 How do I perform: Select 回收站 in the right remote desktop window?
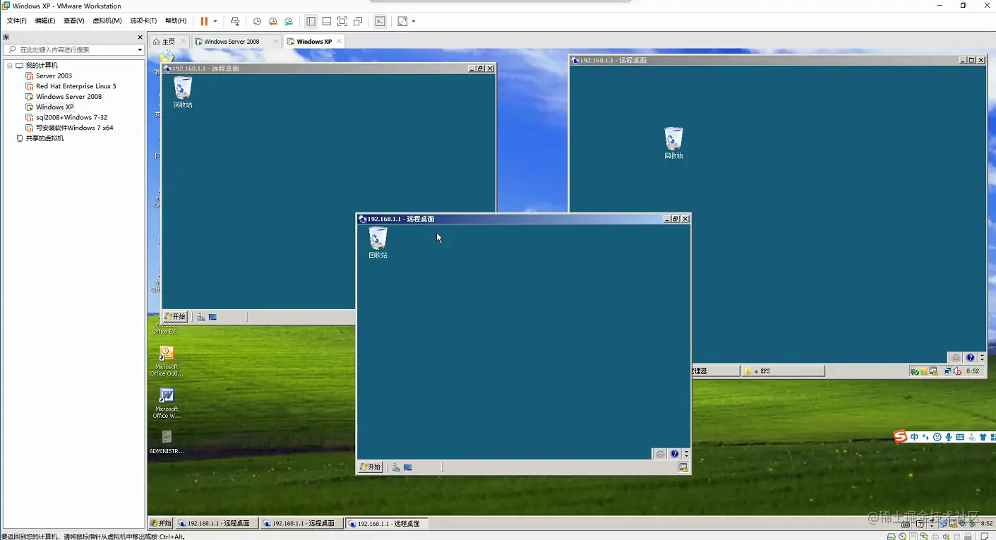[x=673, y=143]
